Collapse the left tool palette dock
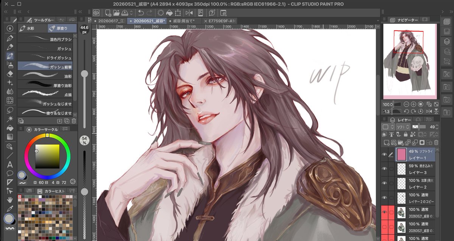This screenshot has height=241, width=454. click(6, 12)
